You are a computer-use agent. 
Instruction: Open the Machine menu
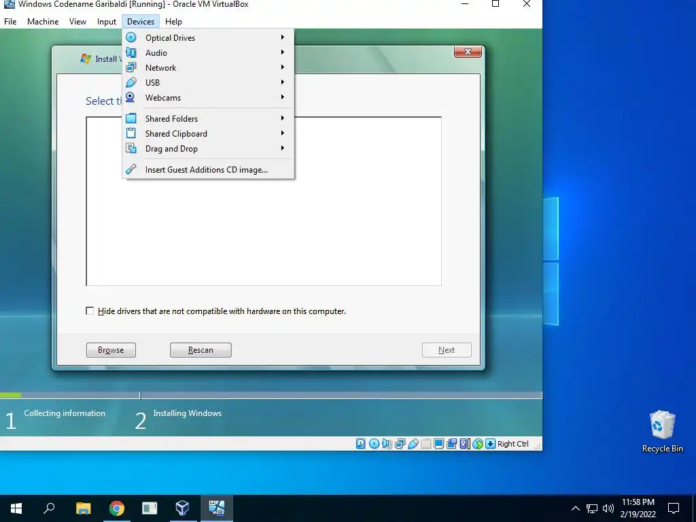(x=43, y=21)
